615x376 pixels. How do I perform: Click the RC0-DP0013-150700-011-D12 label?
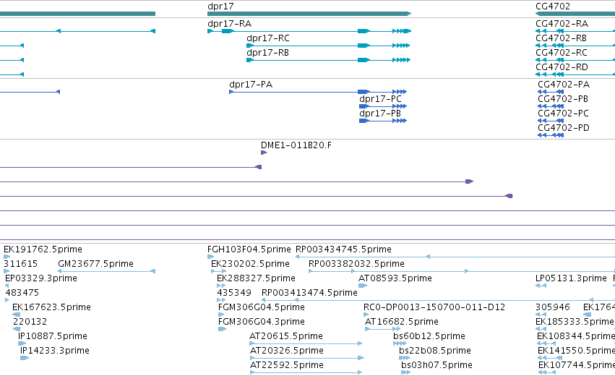(x=434, y=307)
